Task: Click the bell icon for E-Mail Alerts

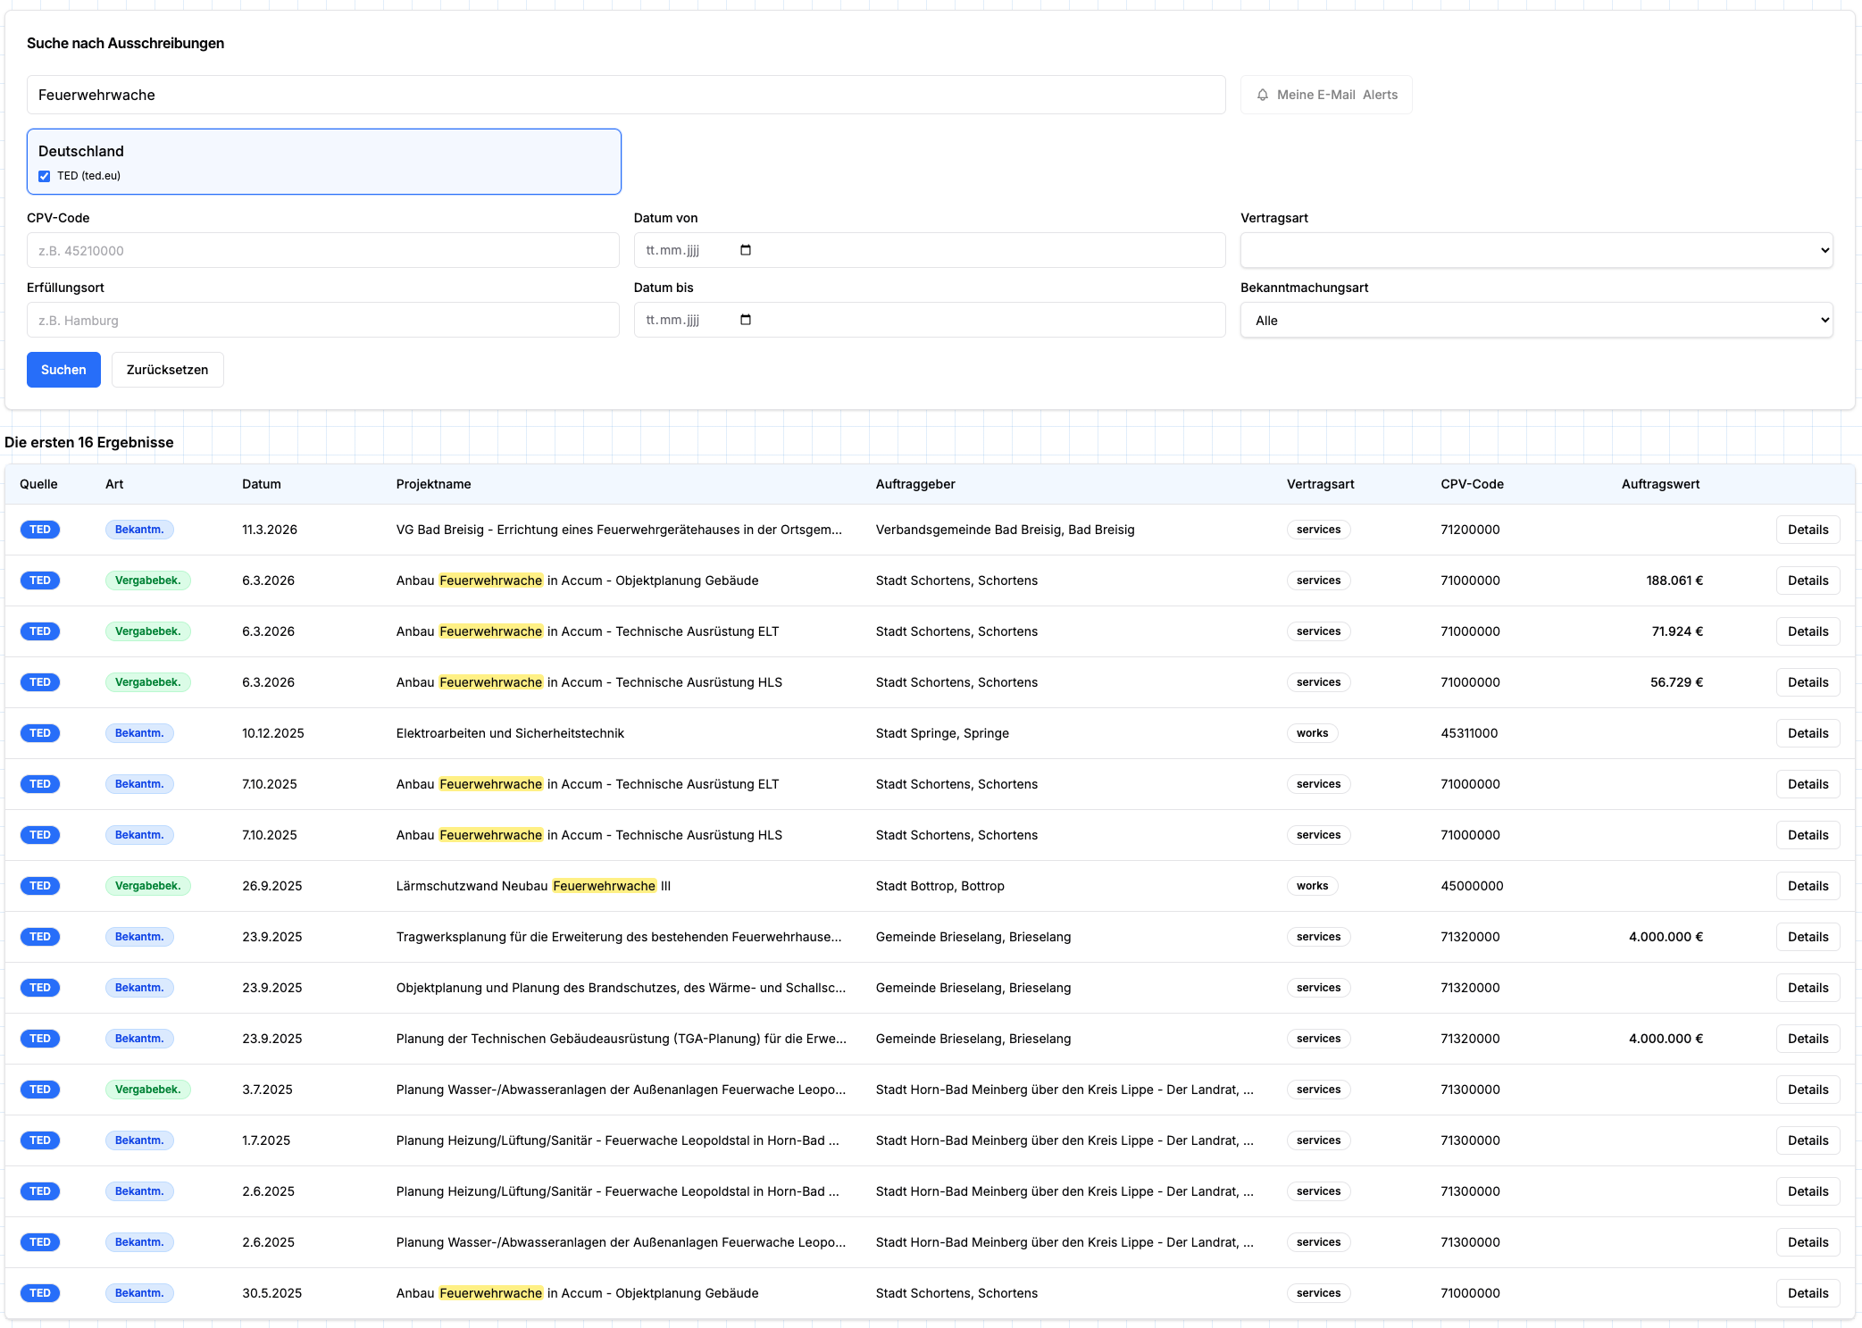Action: coord(1263,95)
